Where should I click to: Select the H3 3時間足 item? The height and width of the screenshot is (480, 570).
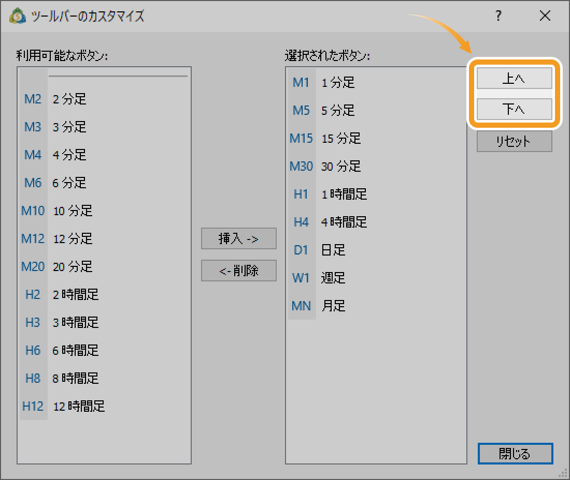tap(104, 323)
